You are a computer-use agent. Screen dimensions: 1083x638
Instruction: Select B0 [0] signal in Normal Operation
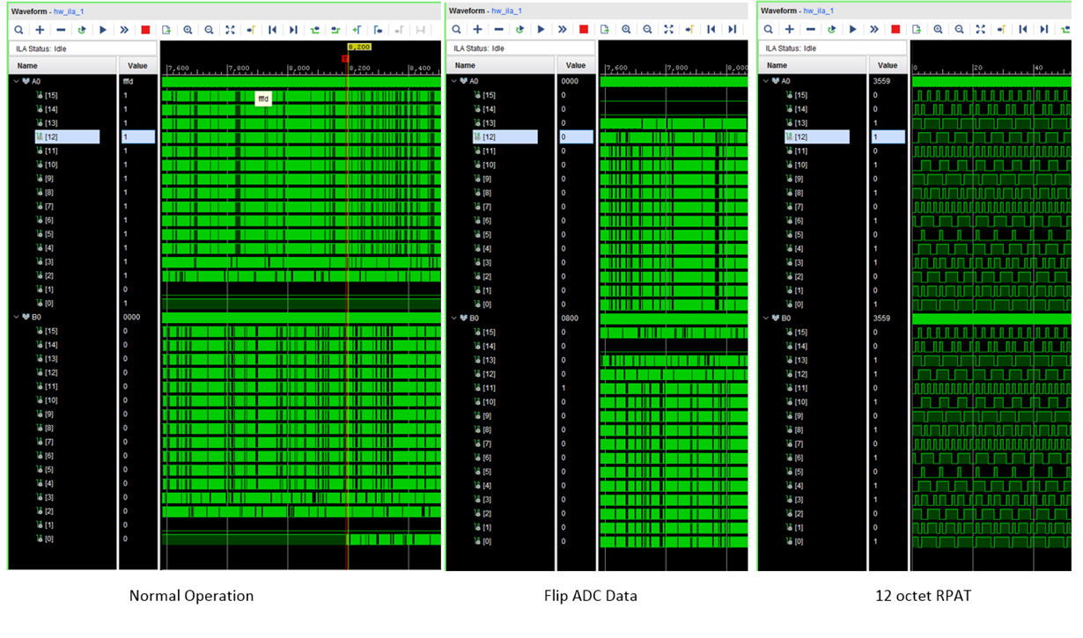[44, 539]
